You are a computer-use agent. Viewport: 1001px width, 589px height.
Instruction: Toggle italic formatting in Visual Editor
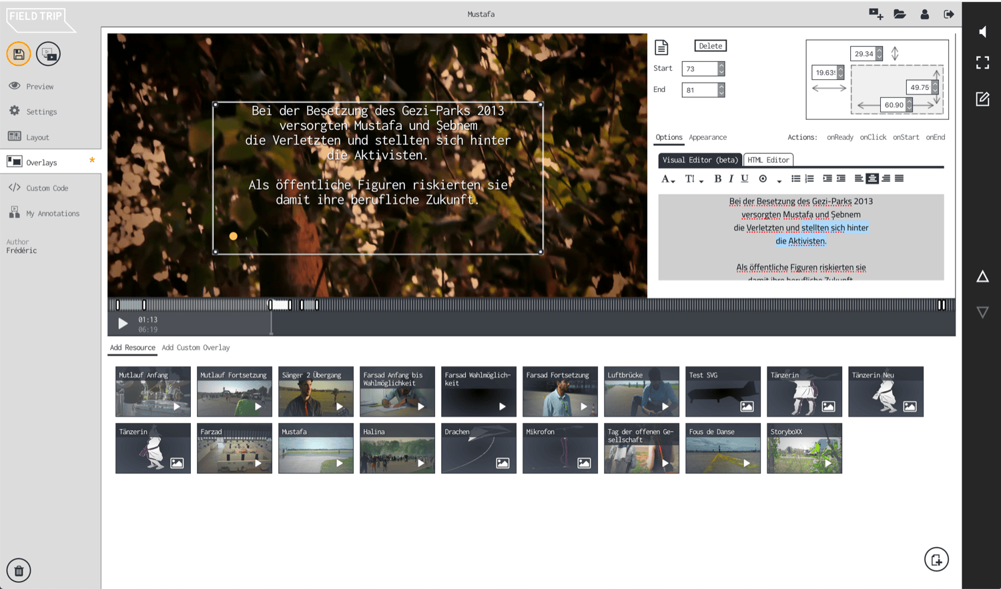(x=731, y=179)
